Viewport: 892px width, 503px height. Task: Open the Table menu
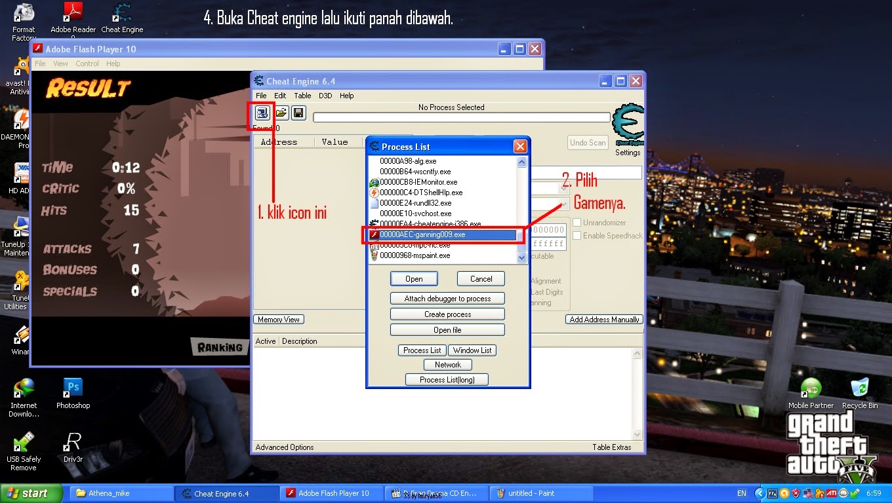coord(302,96)
